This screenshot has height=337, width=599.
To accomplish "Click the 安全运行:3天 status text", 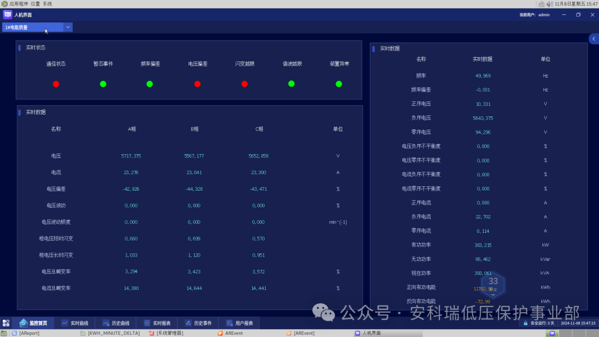I will click(542, 323).
